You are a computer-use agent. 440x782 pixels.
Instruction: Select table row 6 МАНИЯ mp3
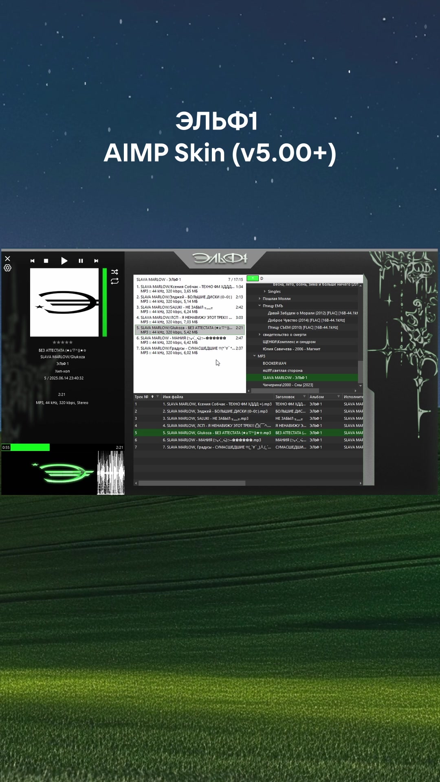click(x=248, y=440)
